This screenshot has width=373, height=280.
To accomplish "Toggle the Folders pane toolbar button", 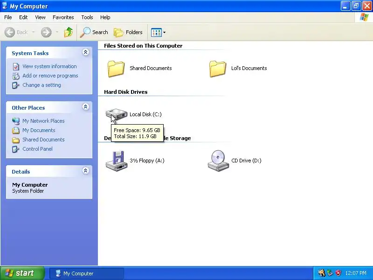I will tap(128, 32).
